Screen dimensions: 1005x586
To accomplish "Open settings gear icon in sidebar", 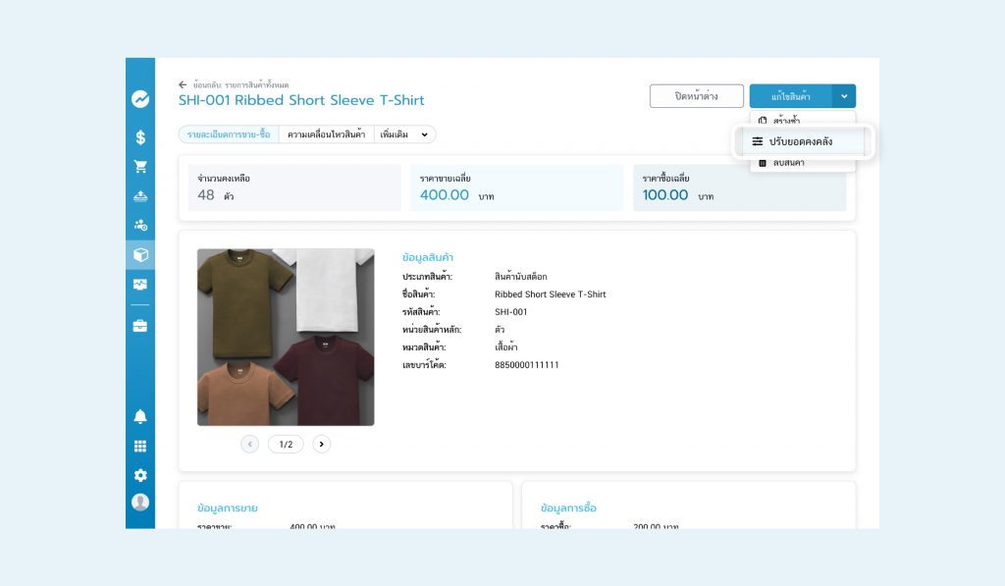I will tap(140, 475).
